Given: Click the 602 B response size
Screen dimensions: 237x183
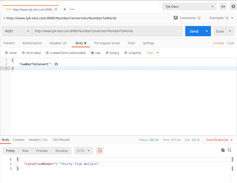Looking at the screenshot, I should pos(196,140).
